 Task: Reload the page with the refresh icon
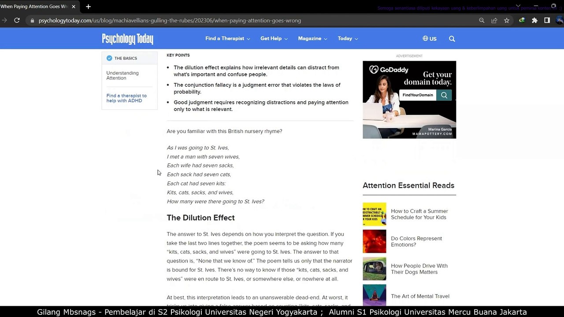(17, 20)
